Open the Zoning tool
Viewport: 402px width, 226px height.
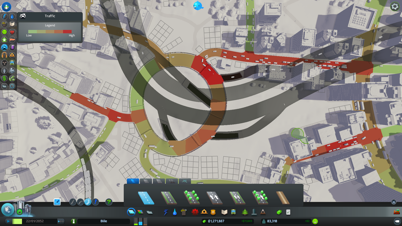click(x=140, y=212)
